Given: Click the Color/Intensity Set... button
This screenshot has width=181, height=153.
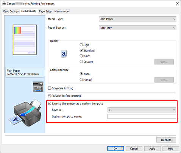Looking at the screenshot, I should click(x=164, y=80).
